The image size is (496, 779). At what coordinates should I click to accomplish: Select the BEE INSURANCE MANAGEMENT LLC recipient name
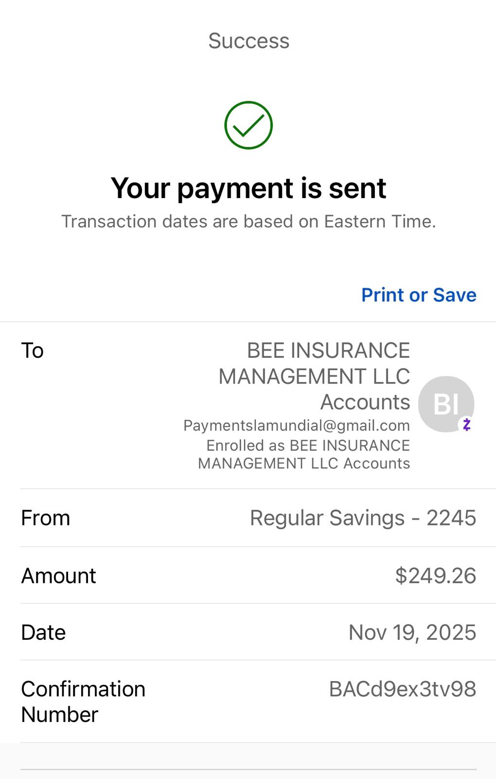coord(315,376)
